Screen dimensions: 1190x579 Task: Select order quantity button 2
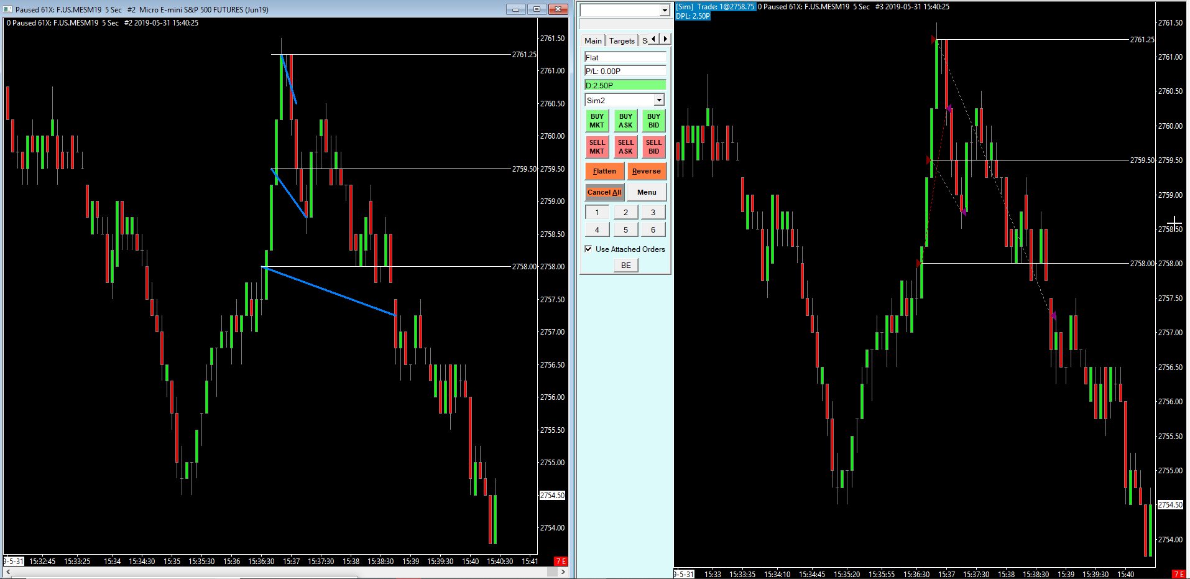coord(625,212)
